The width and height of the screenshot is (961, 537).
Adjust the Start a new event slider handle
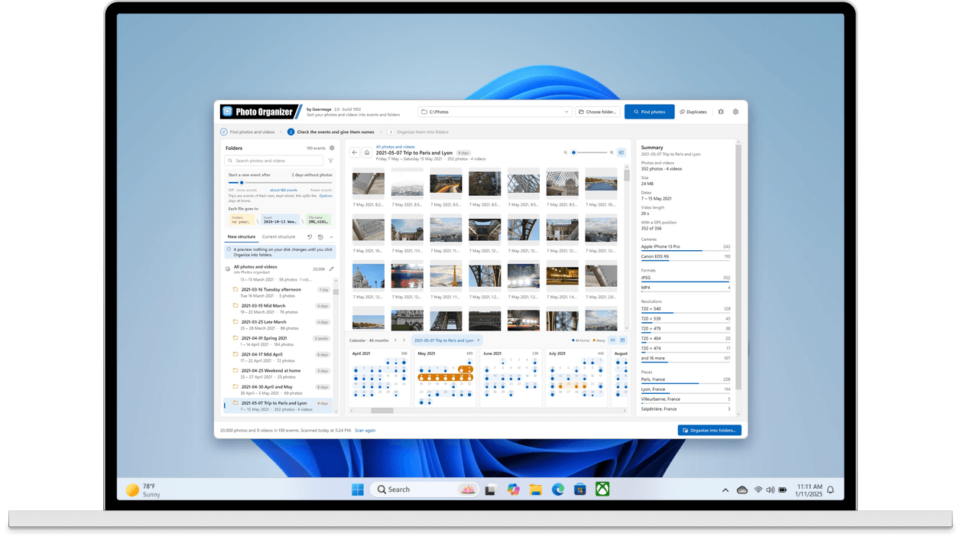tap(242, 183)
